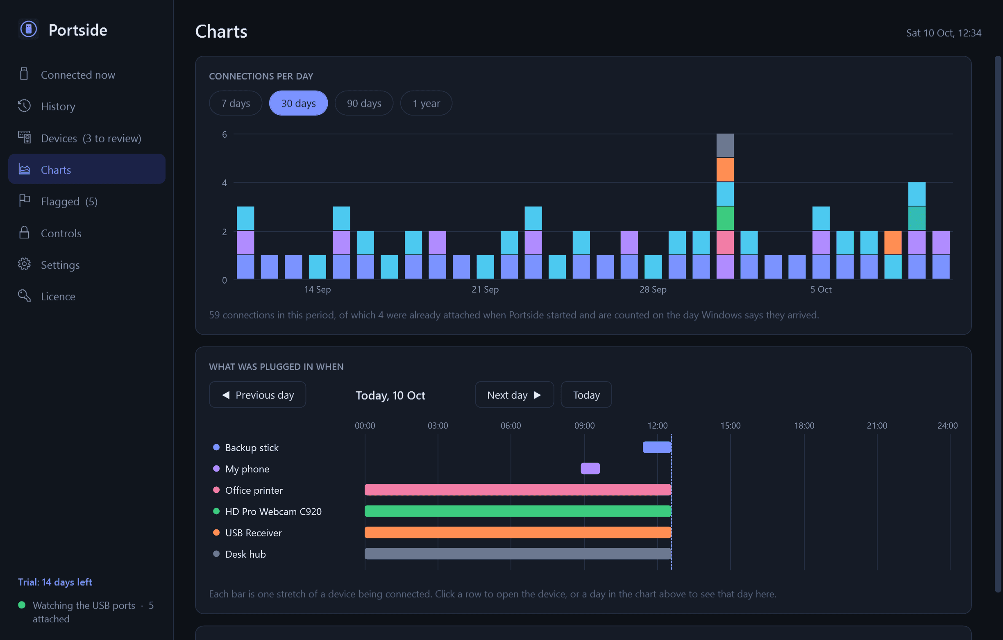Screen dimensions: 1003x640
Task: Click the My phone legend dot
Action: 216,468
